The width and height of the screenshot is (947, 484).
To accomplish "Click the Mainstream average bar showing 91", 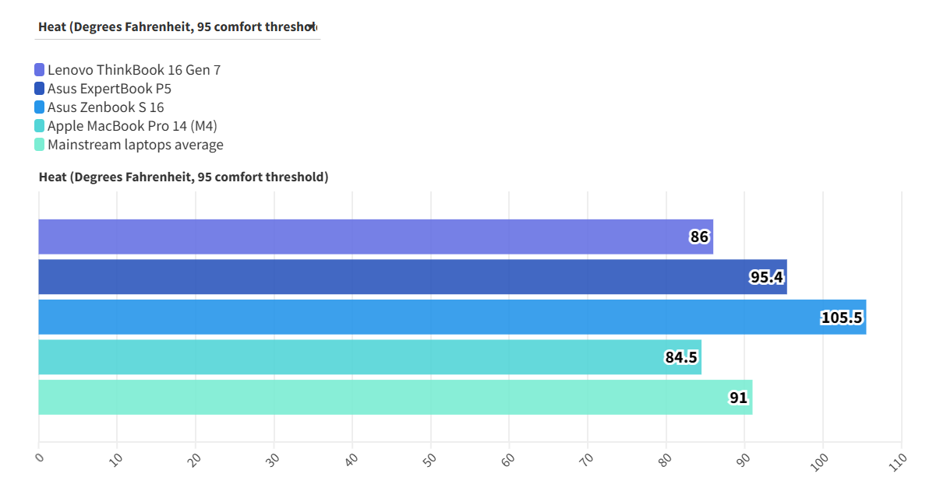I will click(x=394, y=397).
